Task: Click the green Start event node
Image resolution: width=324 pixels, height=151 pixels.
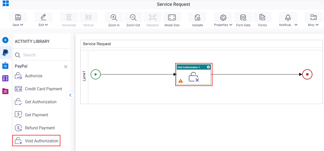Action: click(x=96, y=74)
